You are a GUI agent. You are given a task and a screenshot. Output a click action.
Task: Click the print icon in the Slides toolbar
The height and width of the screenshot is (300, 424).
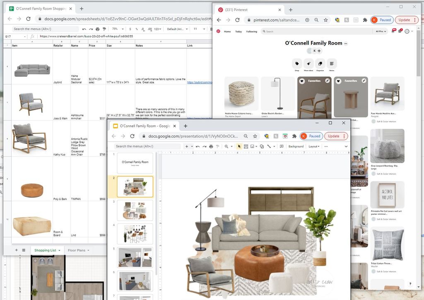point(211,146)
